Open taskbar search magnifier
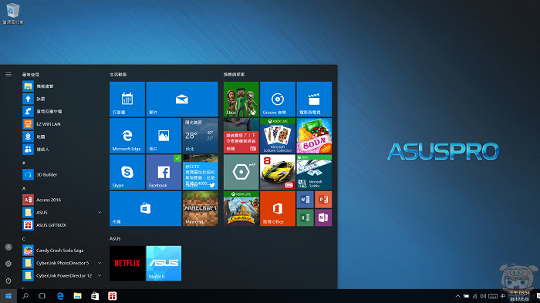The width and height of the screenshot is (540, 303). (x=25, y=296)
